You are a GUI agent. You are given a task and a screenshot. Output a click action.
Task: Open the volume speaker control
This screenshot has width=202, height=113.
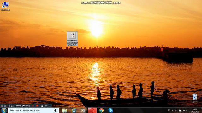(187, 110)
